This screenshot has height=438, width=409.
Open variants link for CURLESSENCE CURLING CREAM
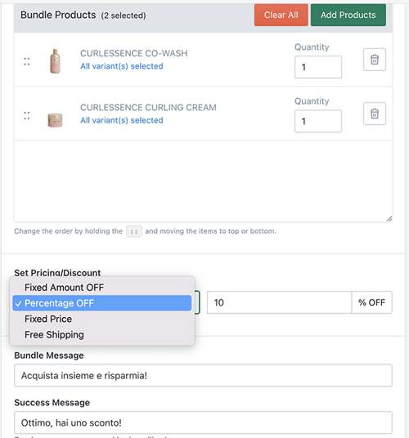click(x=122, y=120)
